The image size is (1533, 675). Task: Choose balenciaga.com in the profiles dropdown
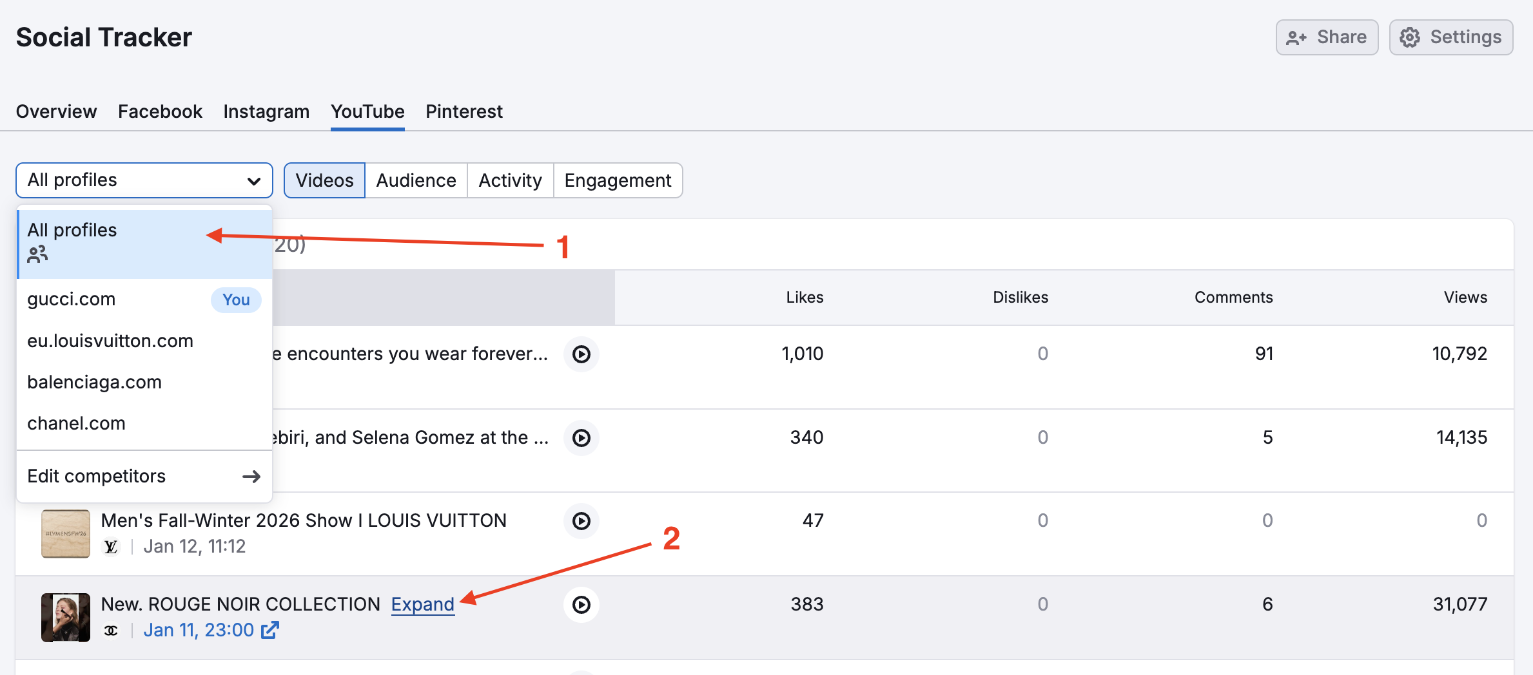point(94,381)
